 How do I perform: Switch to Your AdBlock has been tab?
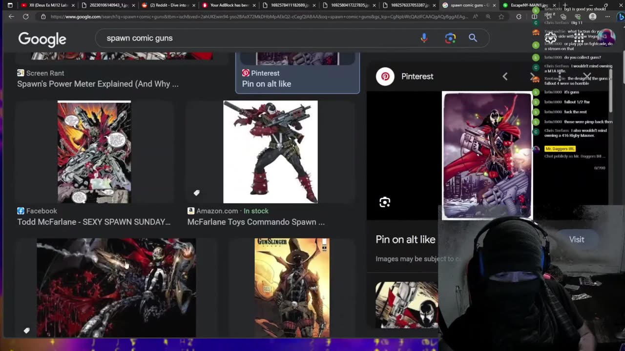click(x=229, y=5)
